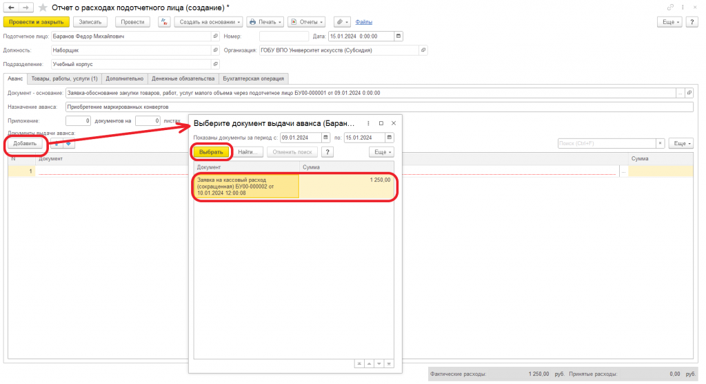This screenshot has height=384, width=706.
Task: Expand Отчеты dropdown menu
Action: [x=307, y=22]
